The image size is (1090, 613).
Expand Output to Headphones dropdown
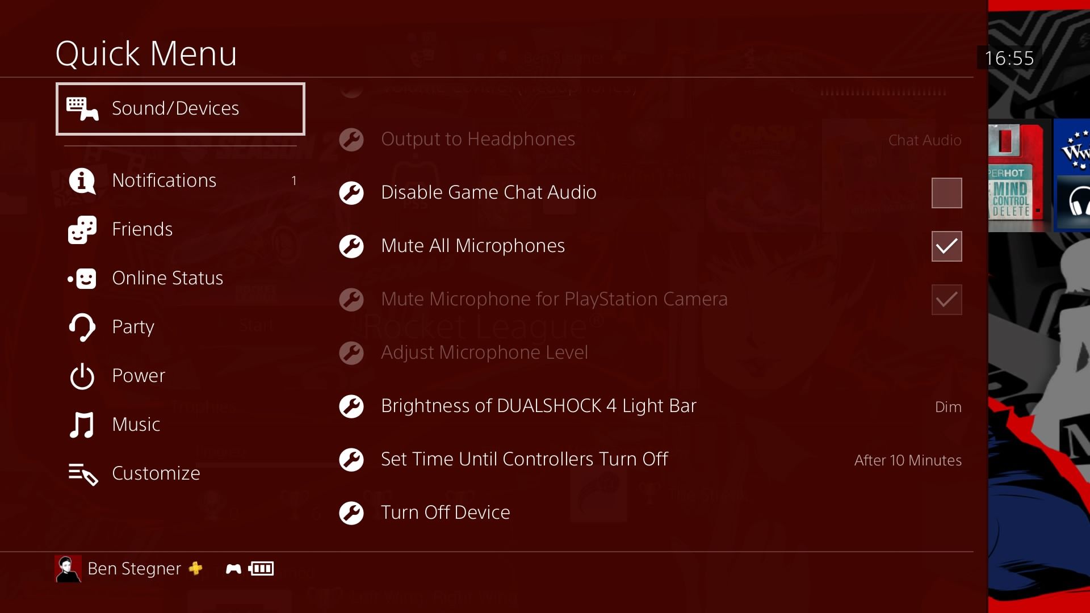tap(925, 139)
